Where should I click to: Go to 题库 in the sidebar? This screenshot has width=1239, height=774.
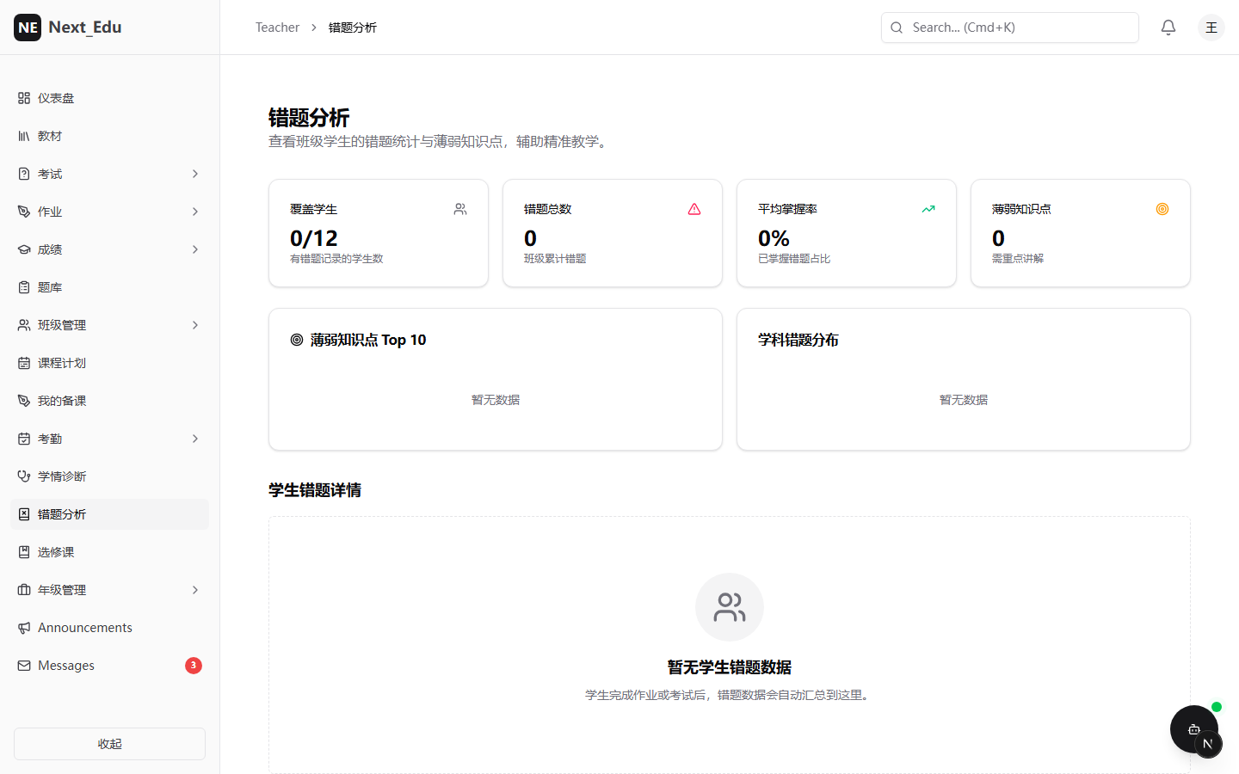click(109, 287)
